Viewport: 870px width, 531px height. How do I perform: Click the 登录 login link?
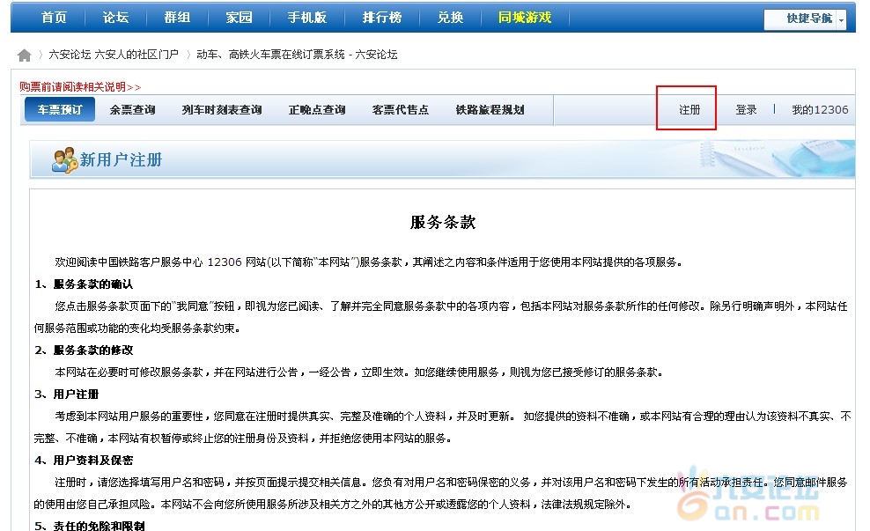pyautogui.click(x=748, y=110)
